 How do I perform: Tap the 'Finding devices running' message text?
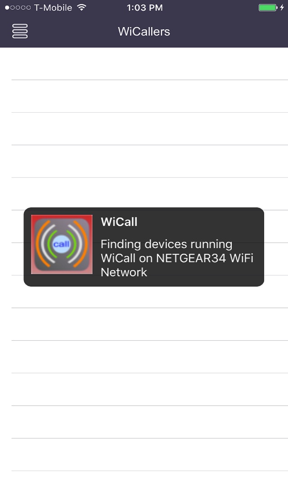point(166,244)
